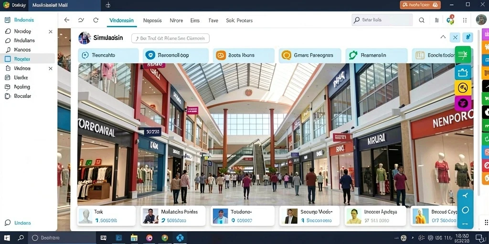Select the Tork mannequin thumbnail card

(x=106, y=216)
